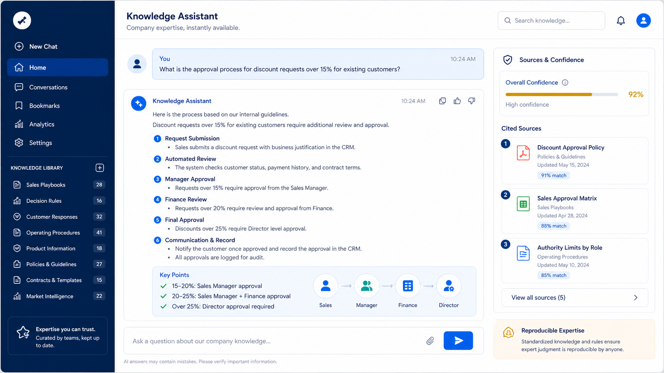Open Decision Rules library
664x373 pixels.
tap(59, 201)
